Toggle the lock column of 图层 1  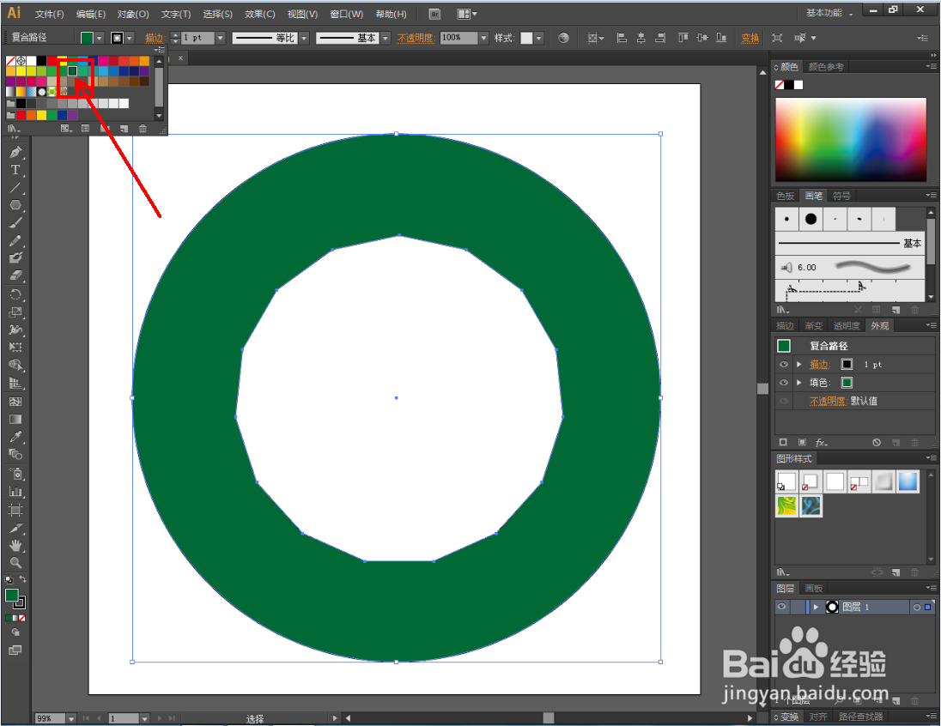(x=798, y=607)
